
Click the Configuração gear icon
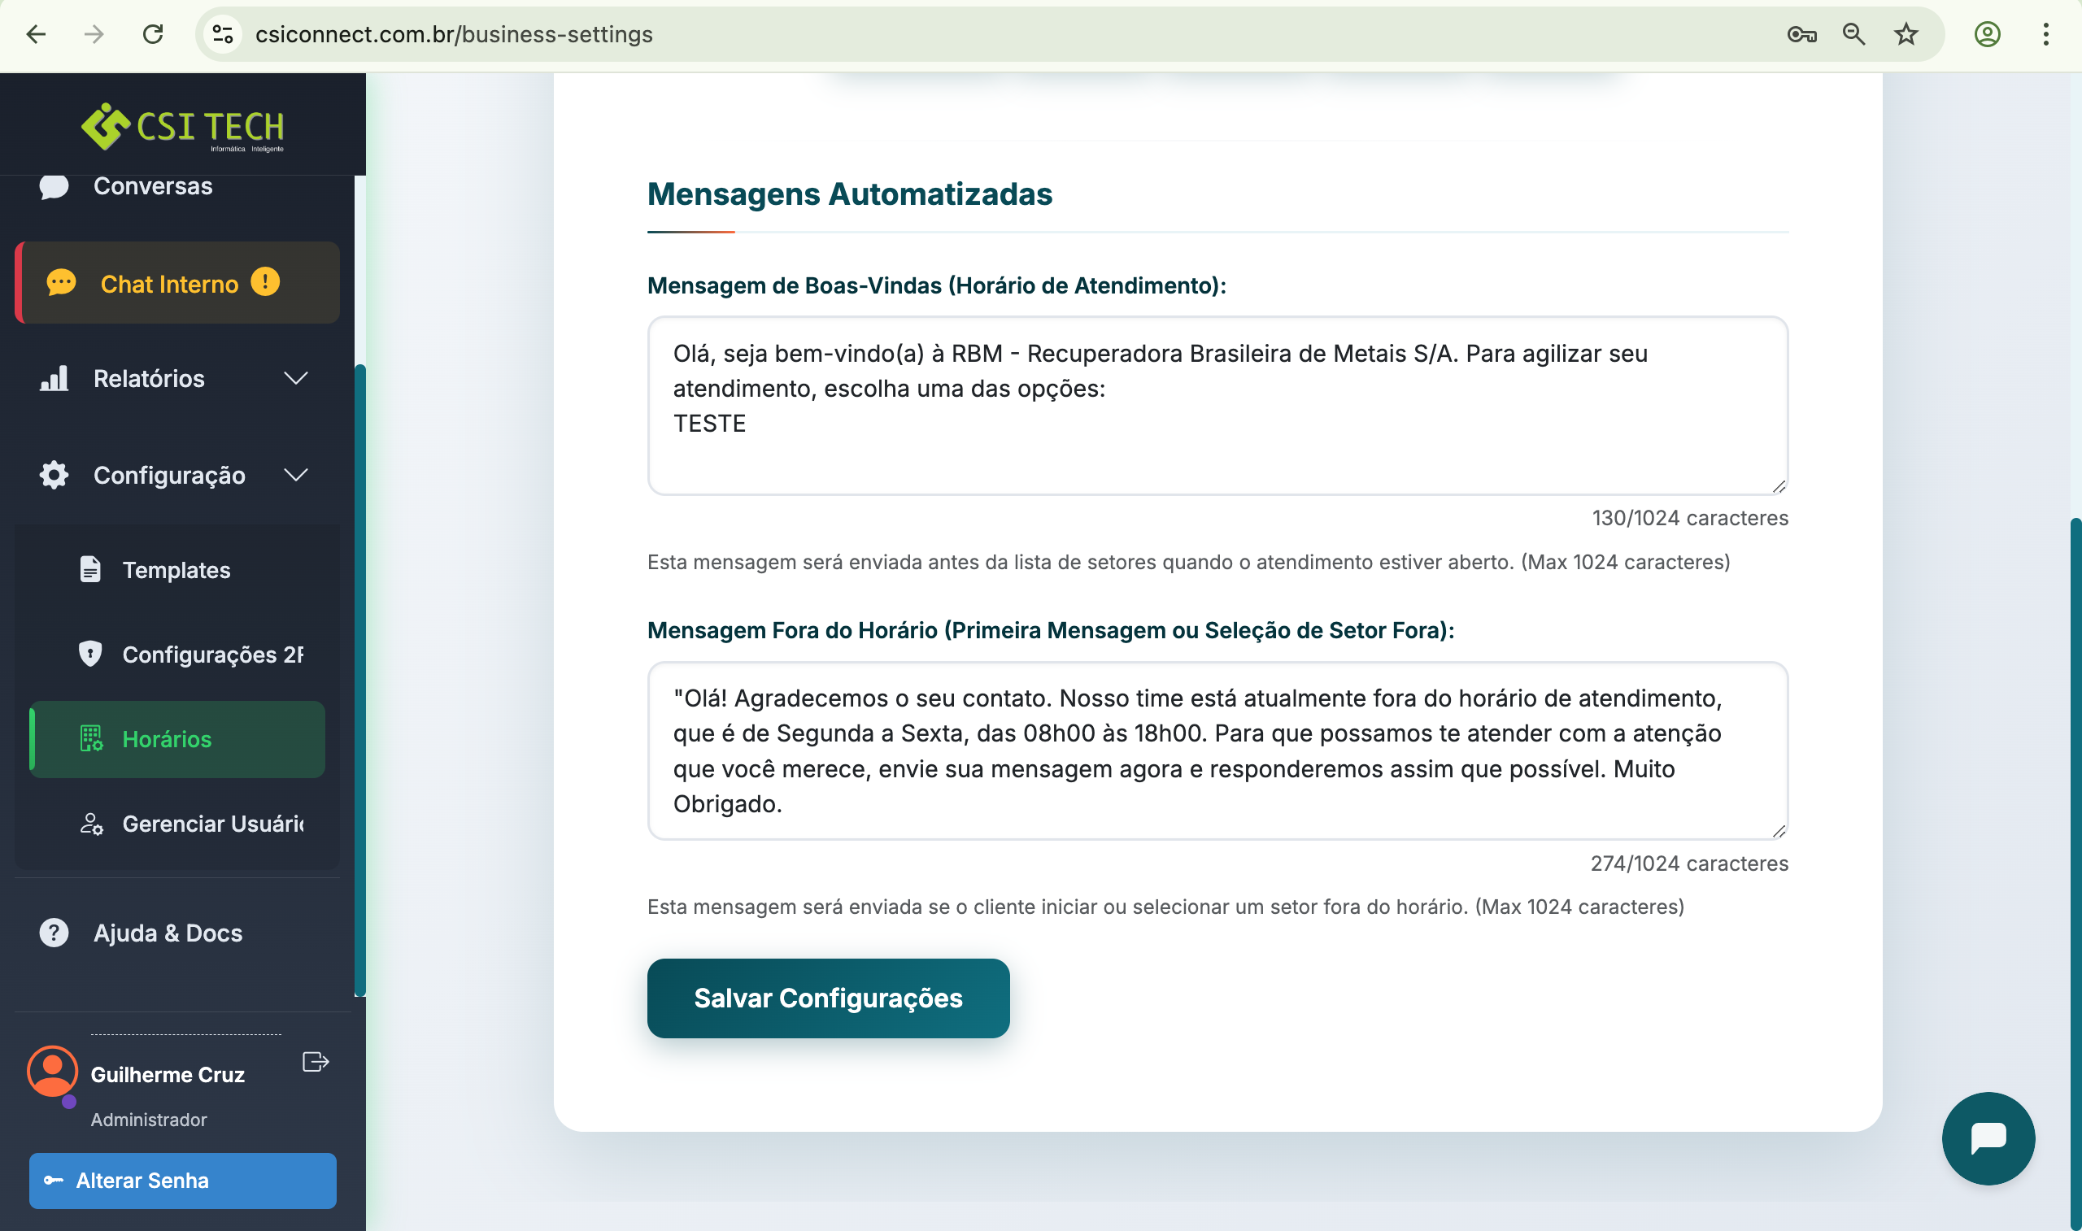(53, 475)
